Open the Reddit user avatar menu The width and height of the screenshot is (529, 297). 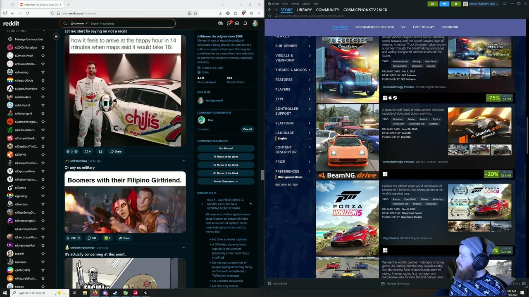click(255, 24)
